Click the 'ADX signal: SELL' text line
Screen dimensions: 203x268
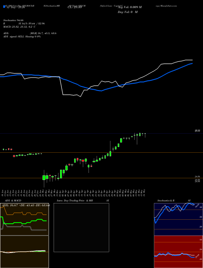[x=22, y=37]
